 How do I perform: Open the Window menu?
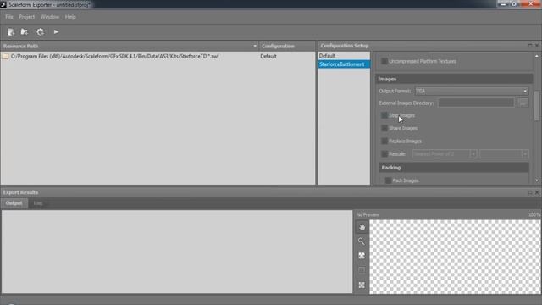50,17
